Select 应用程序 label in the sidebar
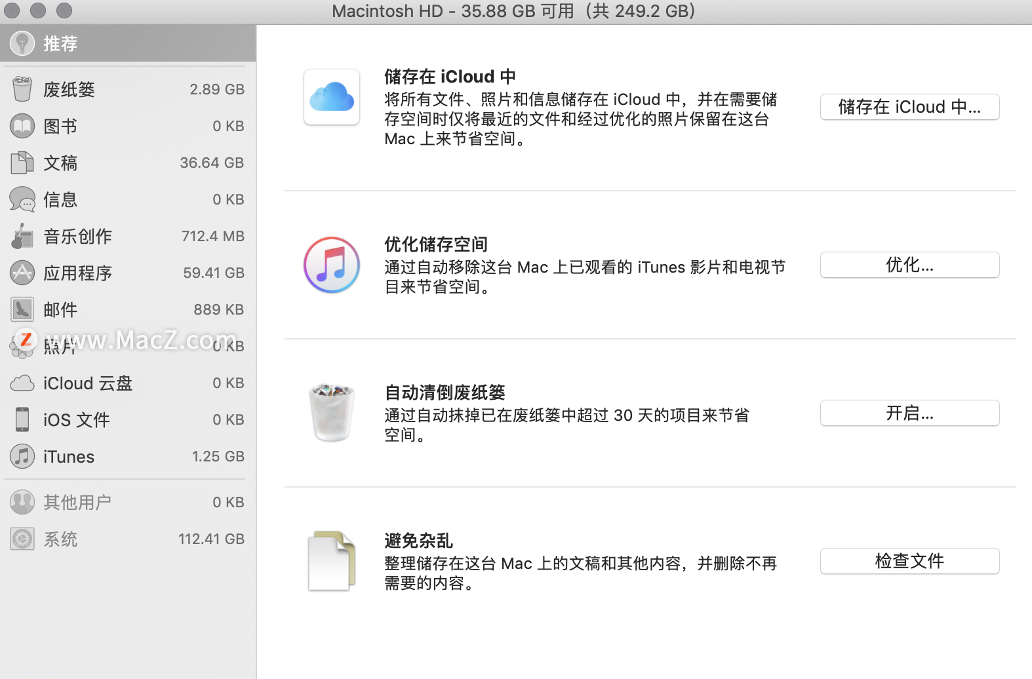The width and height of the screenshot is (1032, 679). 77,273
